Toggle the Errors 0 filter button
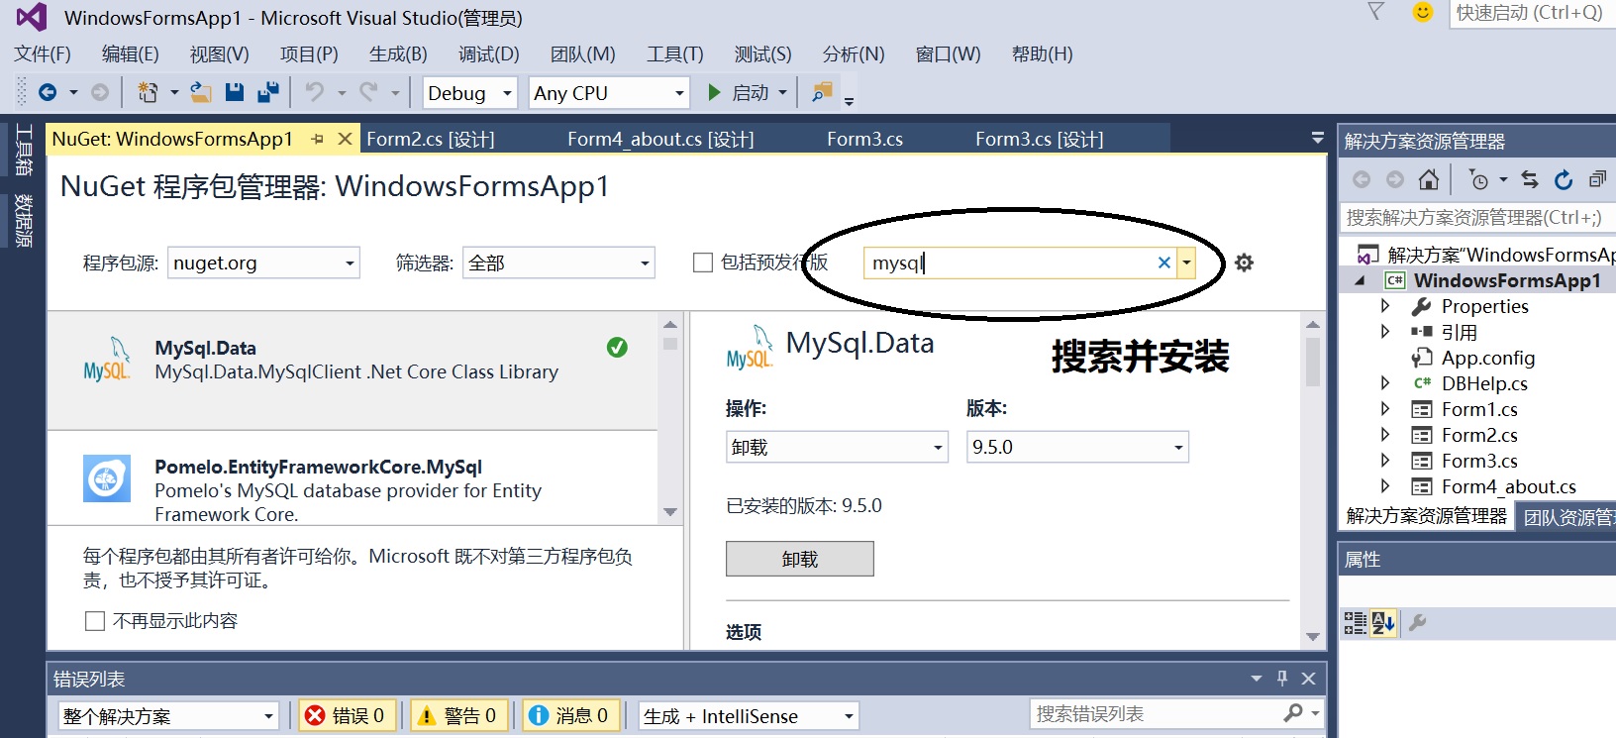The width and height of the screenshot is (1616, 738). point(348,715)
